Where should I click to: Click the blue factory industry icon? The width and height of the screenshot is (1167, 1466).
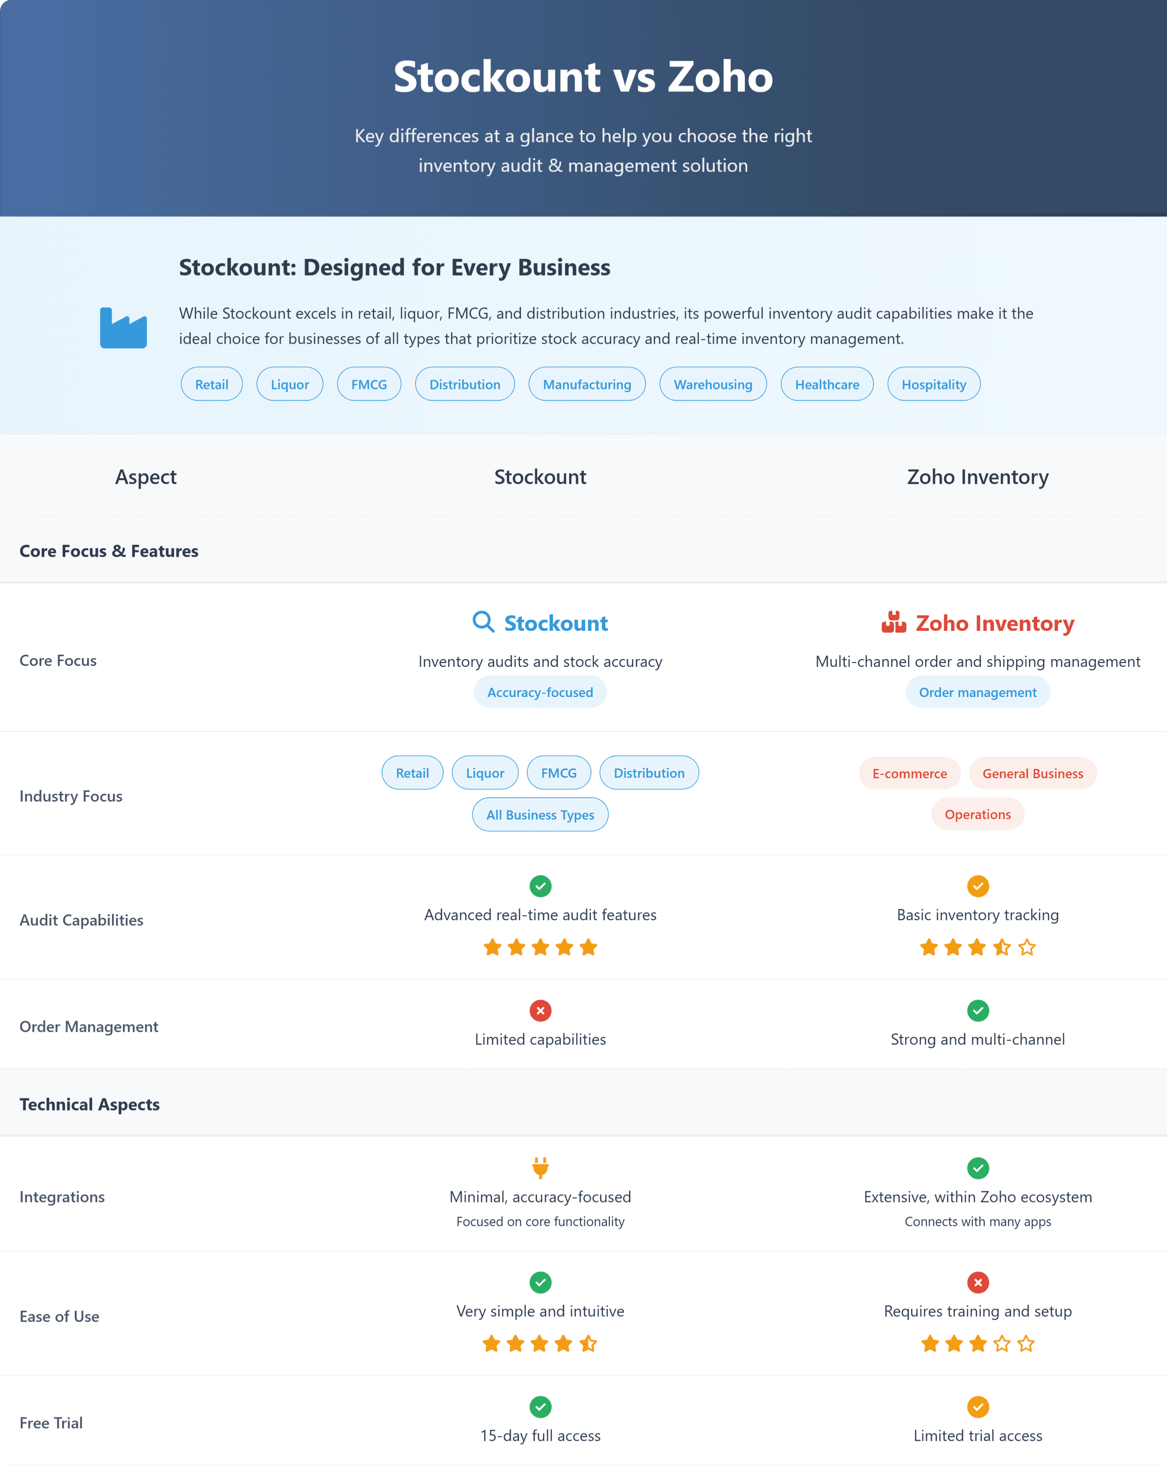click(123, 328)
